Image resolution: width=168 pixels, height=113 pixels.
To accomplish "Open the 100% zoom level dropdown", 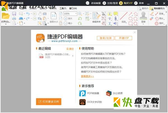I will [x=76, y=14].
